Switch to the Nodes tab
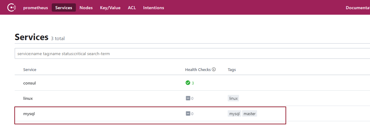370x139 pixels. point(86,8)
